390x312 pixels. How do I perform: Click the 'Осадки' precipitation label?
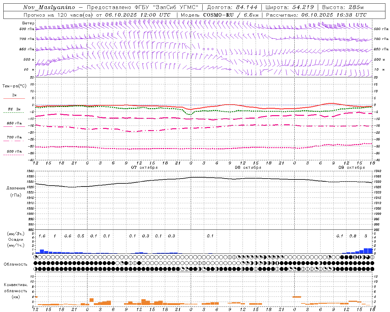click(x=16, y=239)
